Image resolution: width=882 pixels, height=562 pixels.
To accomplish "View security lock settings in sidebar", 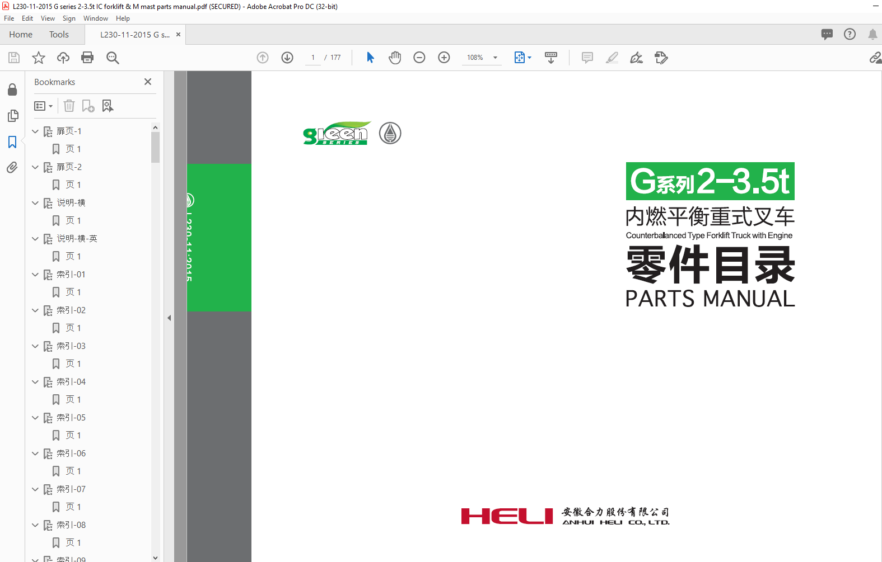I will [12, 89].
